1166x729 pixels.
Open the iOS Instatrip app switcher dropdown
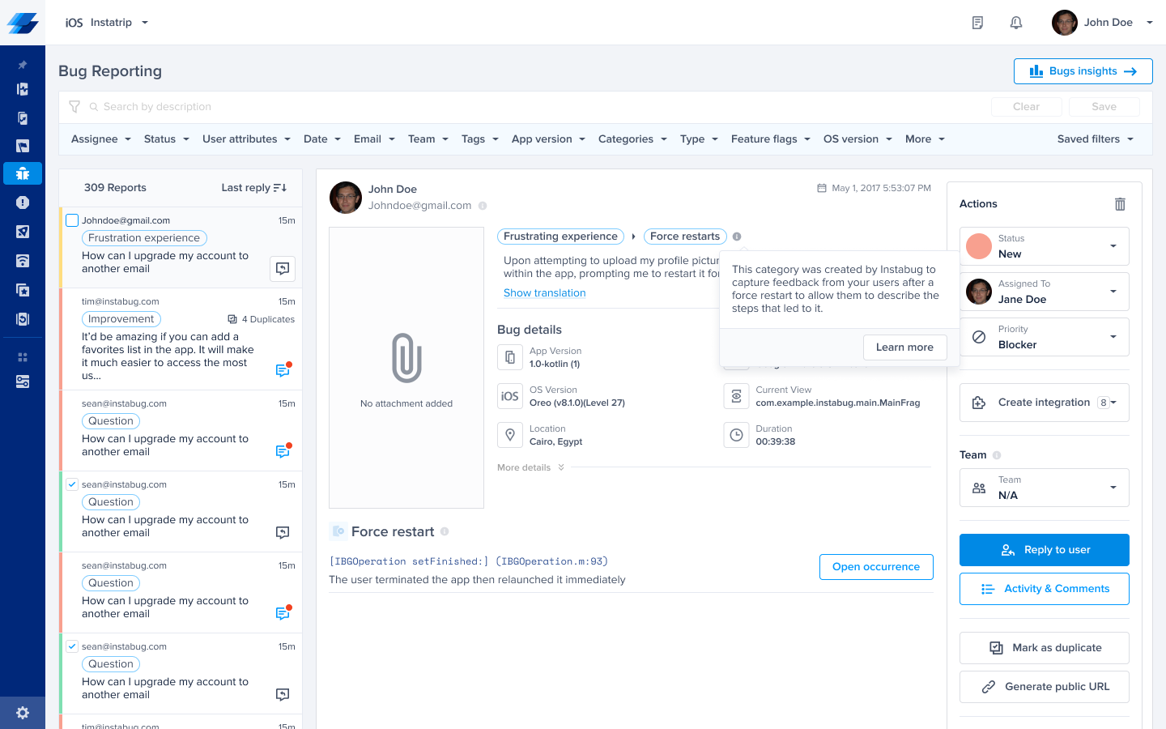pyautogui.click(x=107, y=23)
